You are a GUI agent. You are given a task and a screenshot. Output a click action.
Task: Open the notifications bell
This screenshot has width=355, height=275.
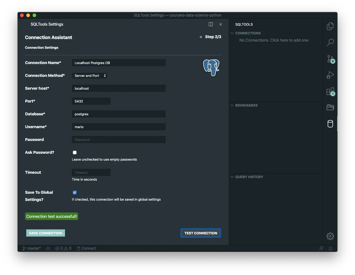(x=331, y=248)
